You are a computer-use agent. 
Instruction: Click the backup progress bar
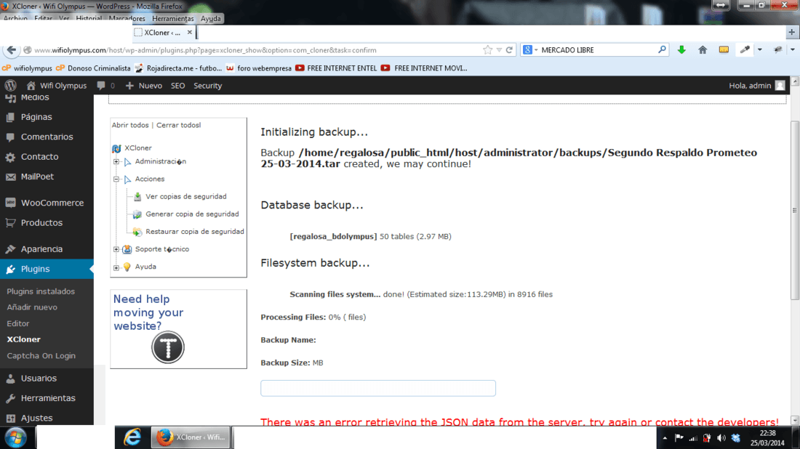click(378, 389)
